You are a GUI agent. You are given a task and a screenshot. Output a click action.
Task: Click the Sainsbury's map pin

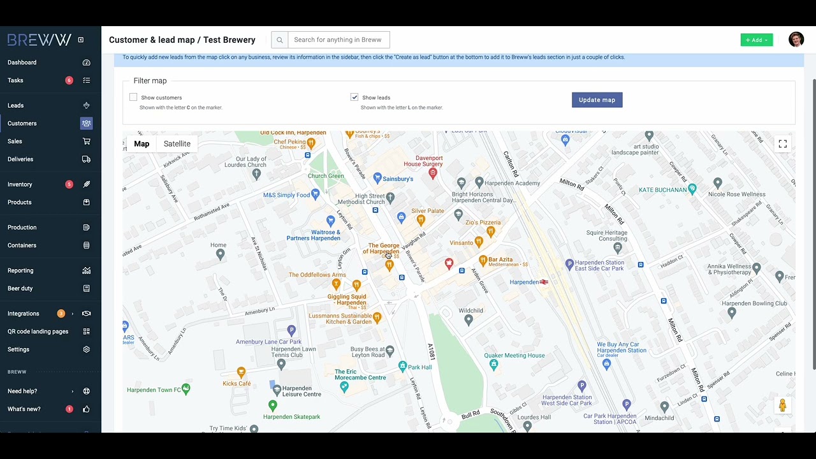[377, 177]
